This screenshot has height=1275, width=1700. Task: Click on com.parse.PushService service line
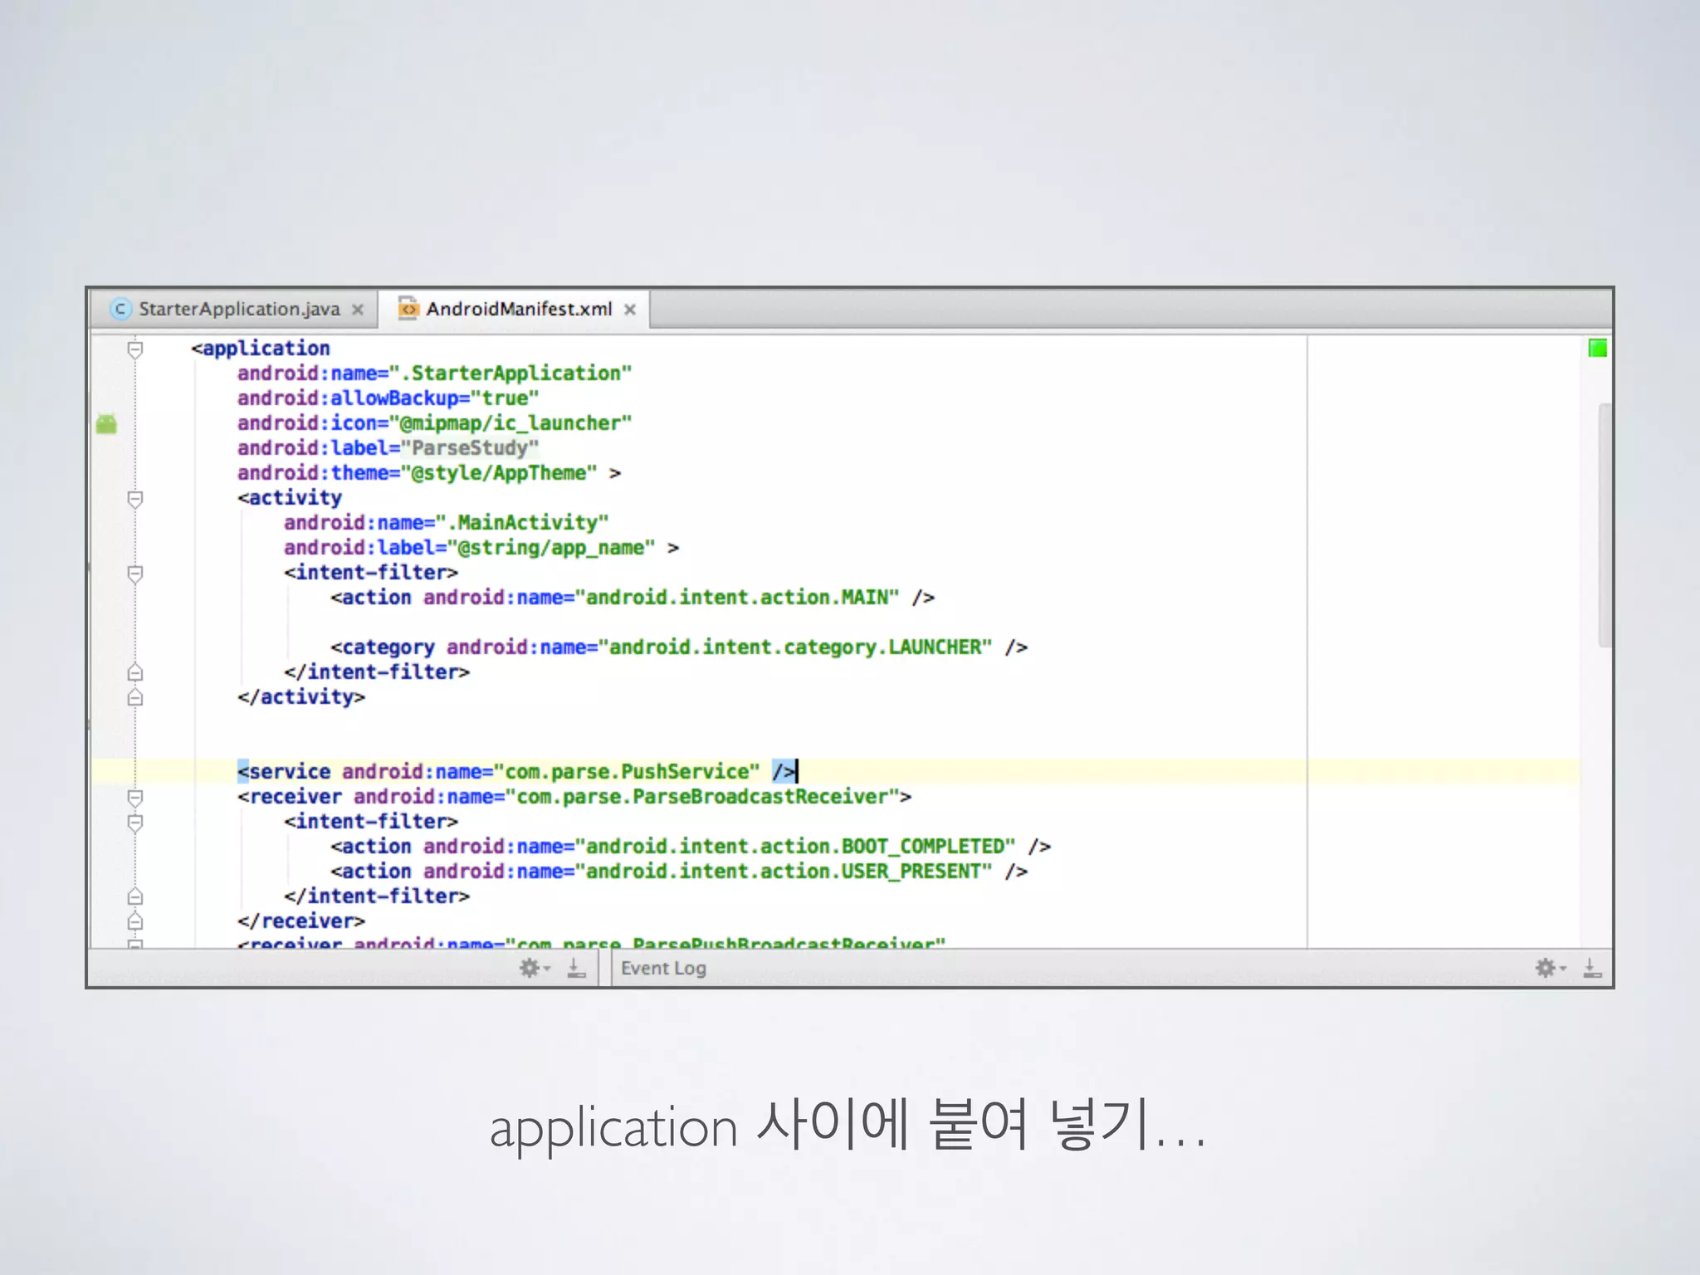coord(517,772)
